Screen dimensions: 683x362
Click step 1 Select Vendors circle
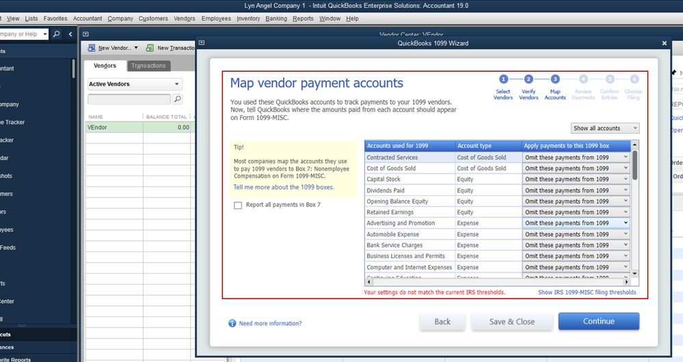(x=503, y=79)
